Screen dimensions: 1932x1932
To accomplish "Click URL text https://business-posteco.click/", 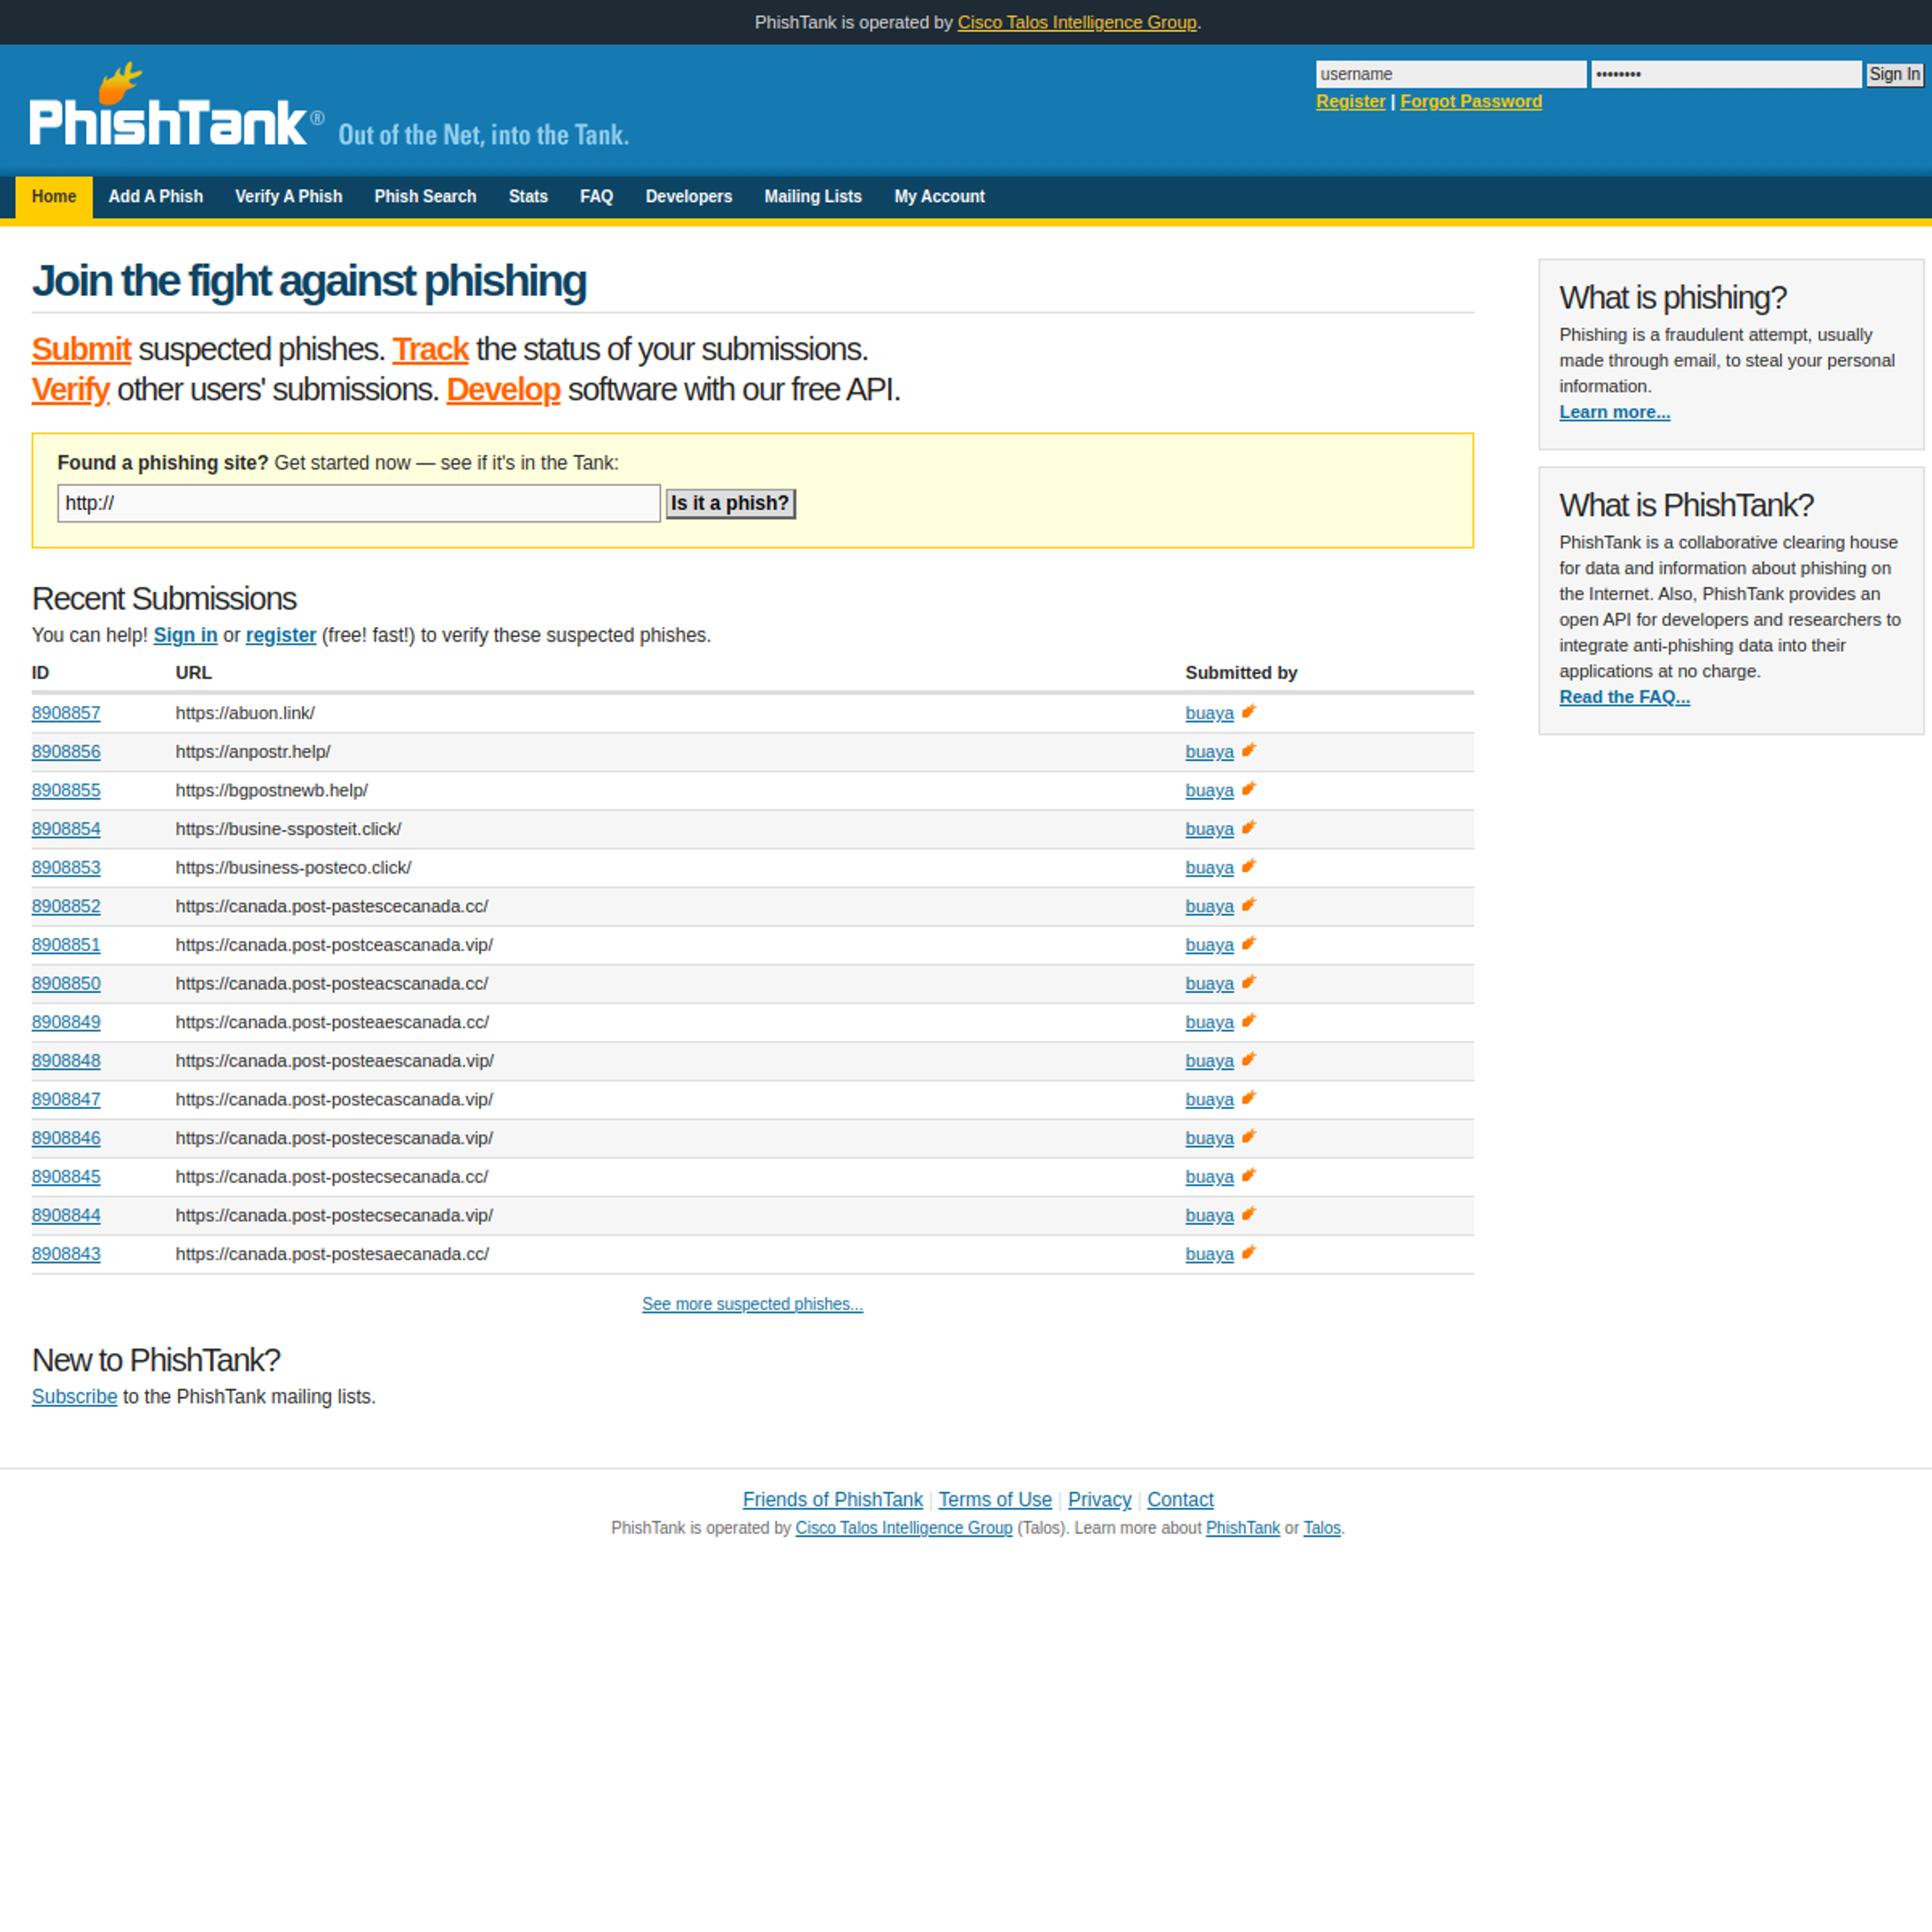I will coord(293,868).
